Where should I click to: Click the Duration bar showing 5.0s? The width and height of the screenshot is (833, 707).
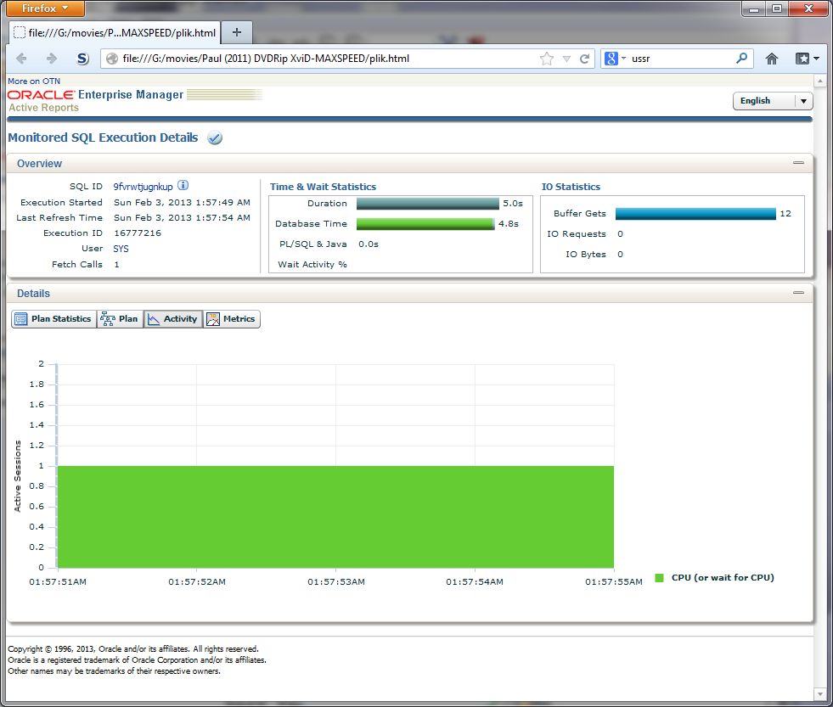pyautogui.click(x=428, y=204)
